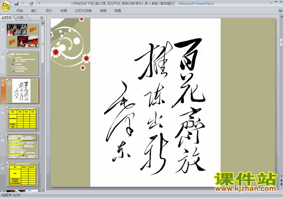The height and width of the screenshot is (199, 283).
Task: Play animations using slide 2's star icon
Action: (x=2, y=57)
